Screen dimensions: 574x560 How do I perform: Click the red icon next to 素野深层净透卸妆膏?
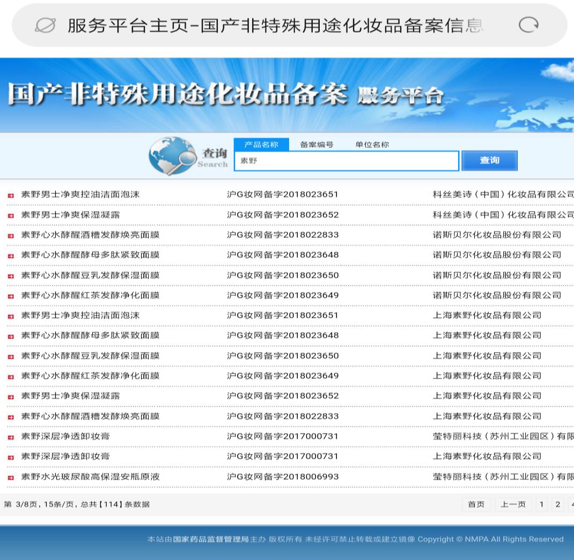point(11,436)
